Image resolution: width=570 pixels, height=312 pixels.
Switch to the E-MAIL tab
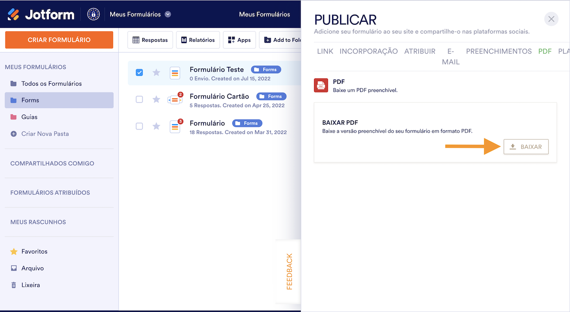(451, 56)
